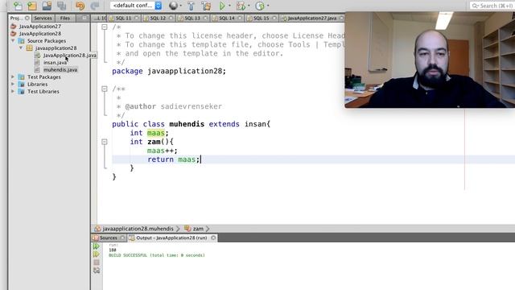Open the SQL 11 editor tab
Viewport: 515px width, 290px height.
point(123,18)
